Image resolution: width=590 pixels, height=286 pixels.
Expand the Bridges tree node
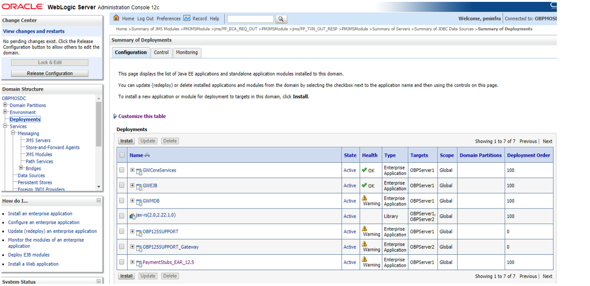[21, 168]
